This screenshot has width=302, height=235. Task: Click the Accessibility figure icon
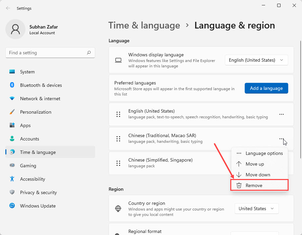pyautogui.click(x=12, y=179)
